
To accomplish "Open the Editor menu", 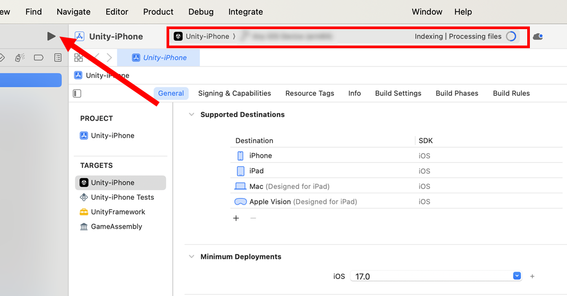I will 117,12.
